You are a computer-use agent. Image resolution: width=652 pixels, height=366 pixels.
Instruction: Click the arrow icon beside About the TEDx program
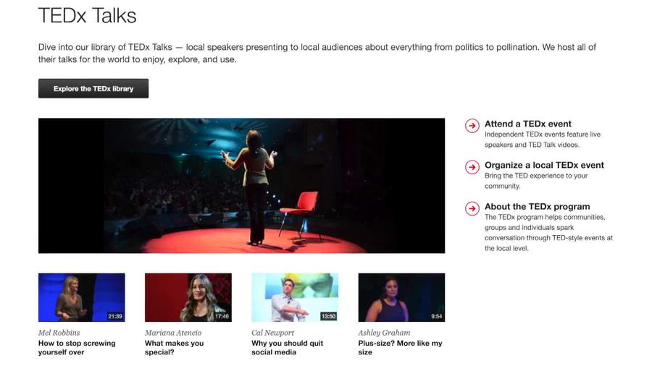click(x=472, y=208)
